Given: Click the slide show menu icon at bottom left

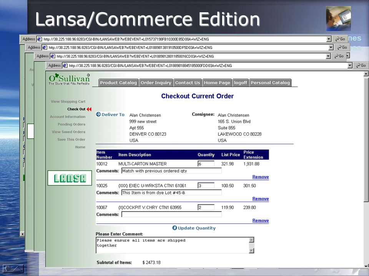Looking at the screenshot, I should (x=13, y=268).
